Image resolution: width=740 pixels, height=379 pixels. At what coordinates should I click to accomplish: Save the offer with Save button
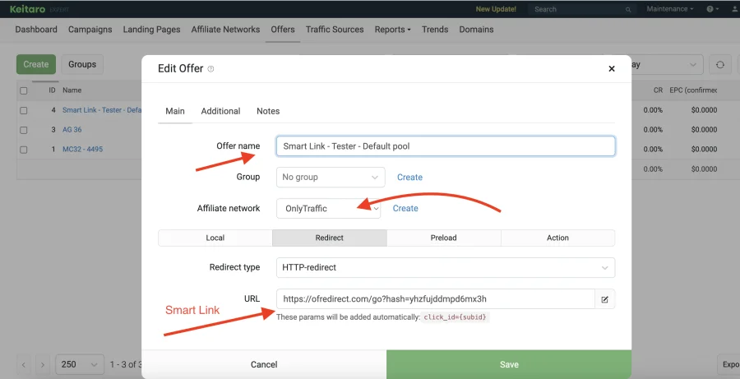[509, 364]
